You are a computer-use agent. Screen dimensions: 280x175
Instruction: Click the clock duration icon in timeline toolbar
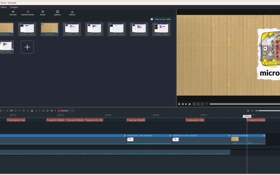pyautogui.click(x=15, y=111)
